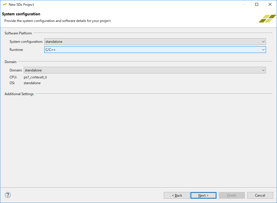The height and width of the screenshot is (203, 277).
Task: Go back with the Back button
Action: tap(177, 195)
